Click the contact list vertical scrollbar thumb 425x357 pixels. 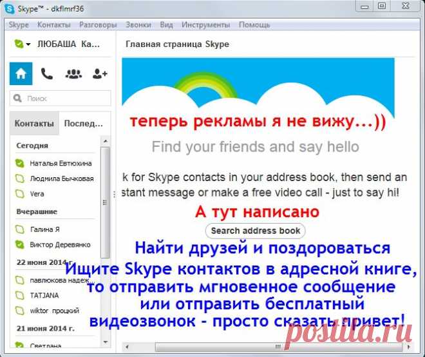click(105, 202)
